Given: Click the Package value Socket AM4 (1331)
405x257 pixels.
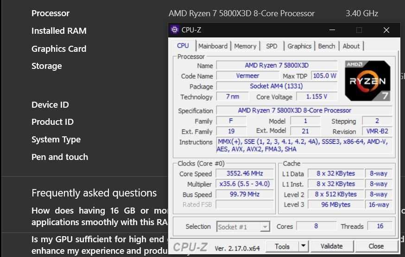Looking at the screenshot, I should 277,86.
